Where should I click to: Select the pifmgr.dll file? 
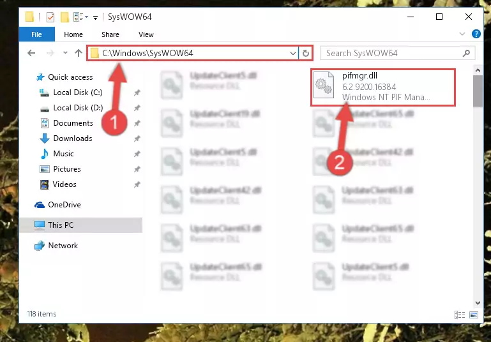click(383, 87)
